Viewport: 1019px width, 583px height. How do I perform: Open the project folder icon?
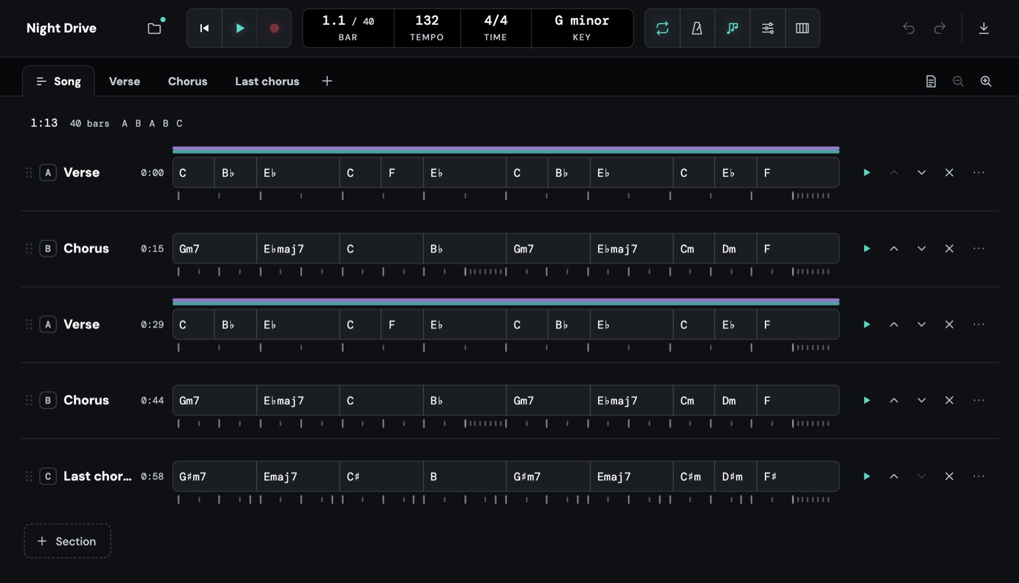pos(154,28)
